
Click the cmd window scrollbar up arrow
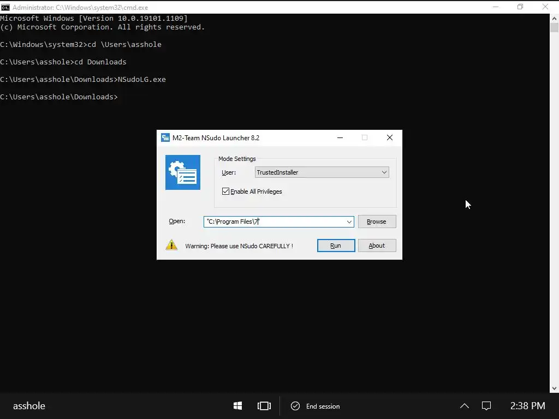coord(555,18)
